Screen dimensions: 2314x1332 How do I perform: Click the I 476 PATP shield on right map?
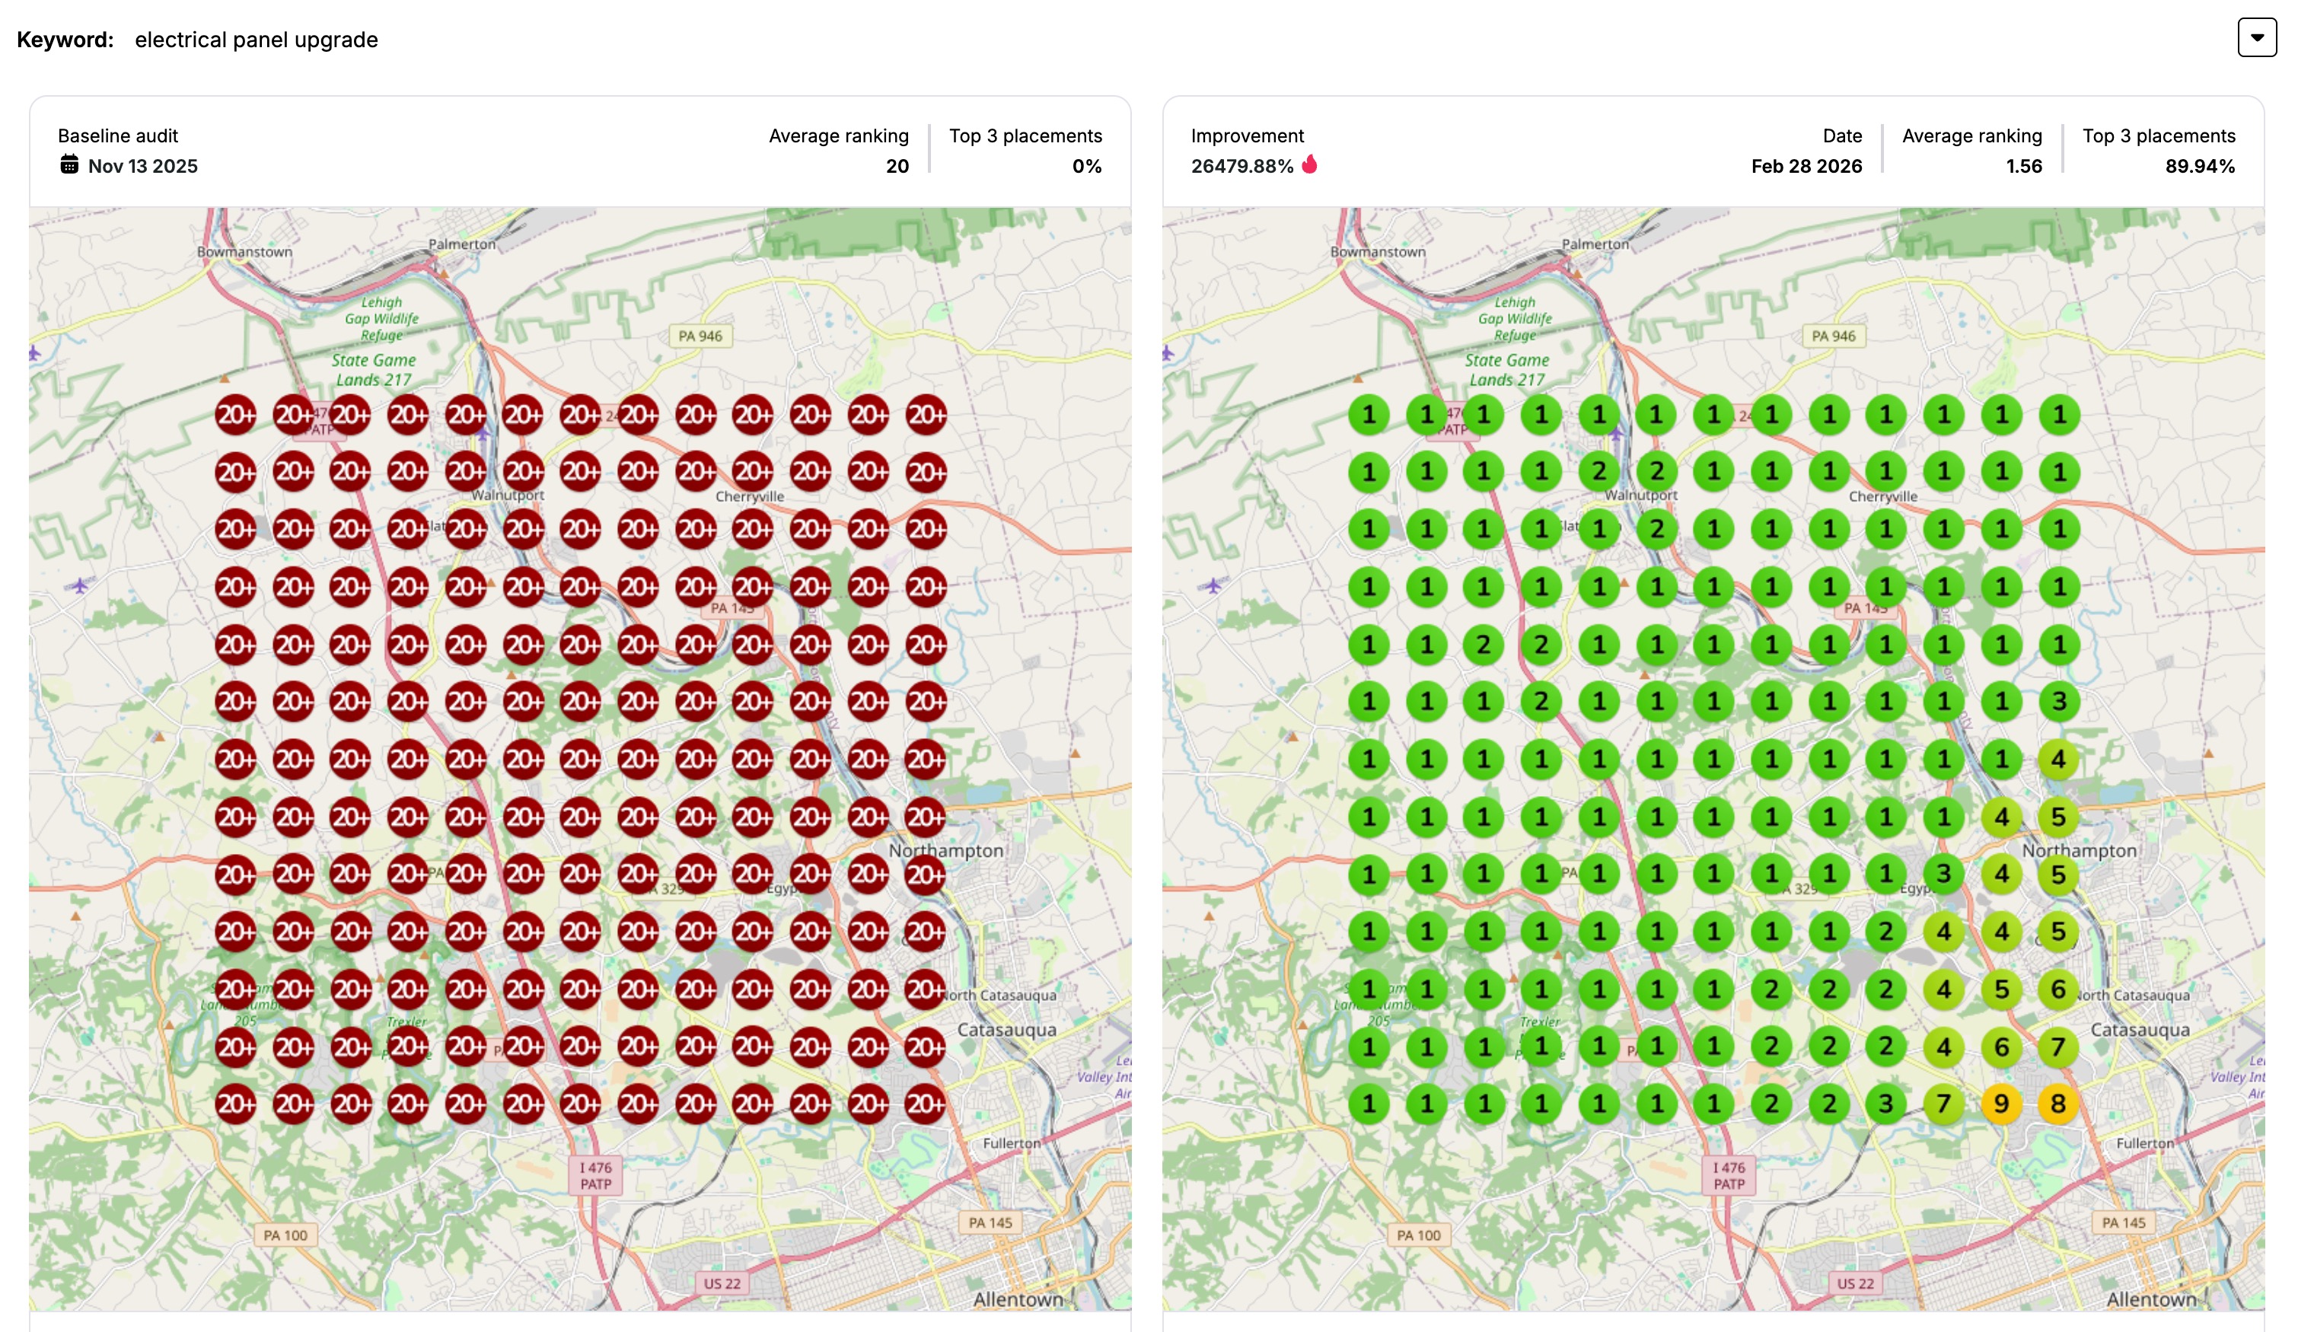(x=1728, y=1175)
